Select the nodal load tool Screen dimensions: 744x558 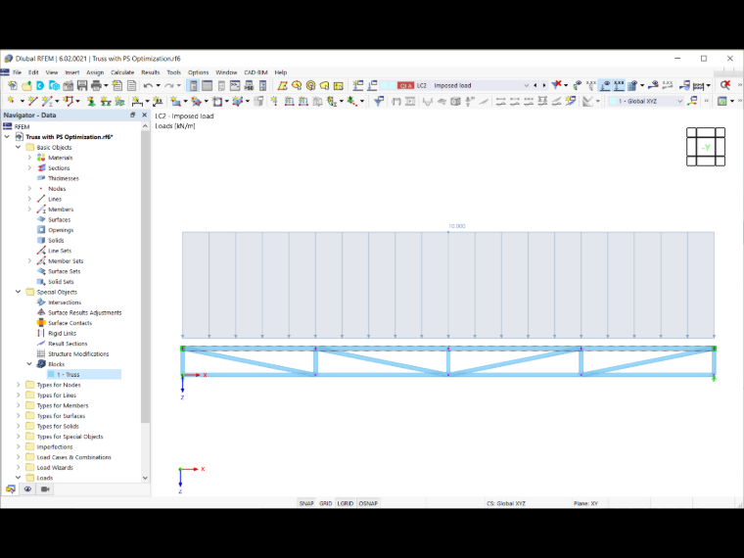tap(274, 101)
